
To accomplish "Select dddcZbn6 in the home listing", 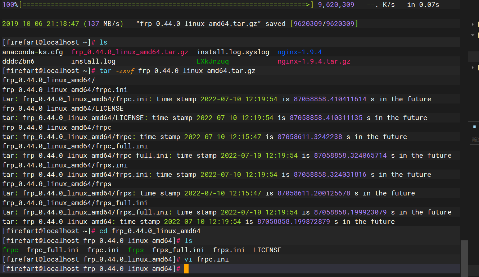I will tap(18, 61).
